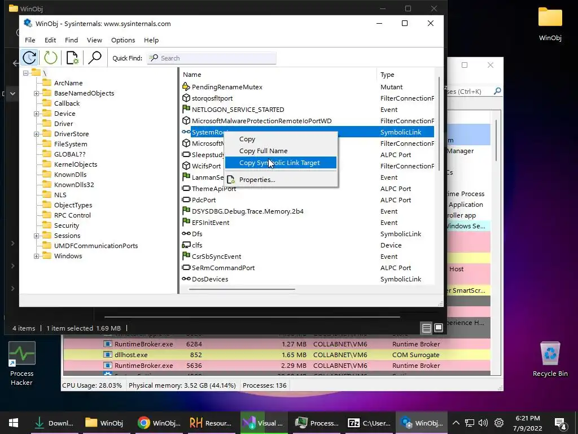This screenshot has height=434, width=578.
Task: Choose Copy Full Name from context menu
Action: [281, 150]
